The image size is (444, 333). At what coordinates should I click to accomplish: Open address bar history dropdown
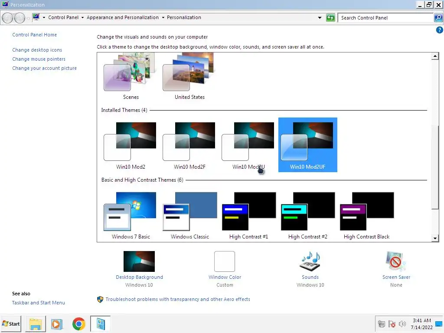pyautogui.click(x=320, y=17)
